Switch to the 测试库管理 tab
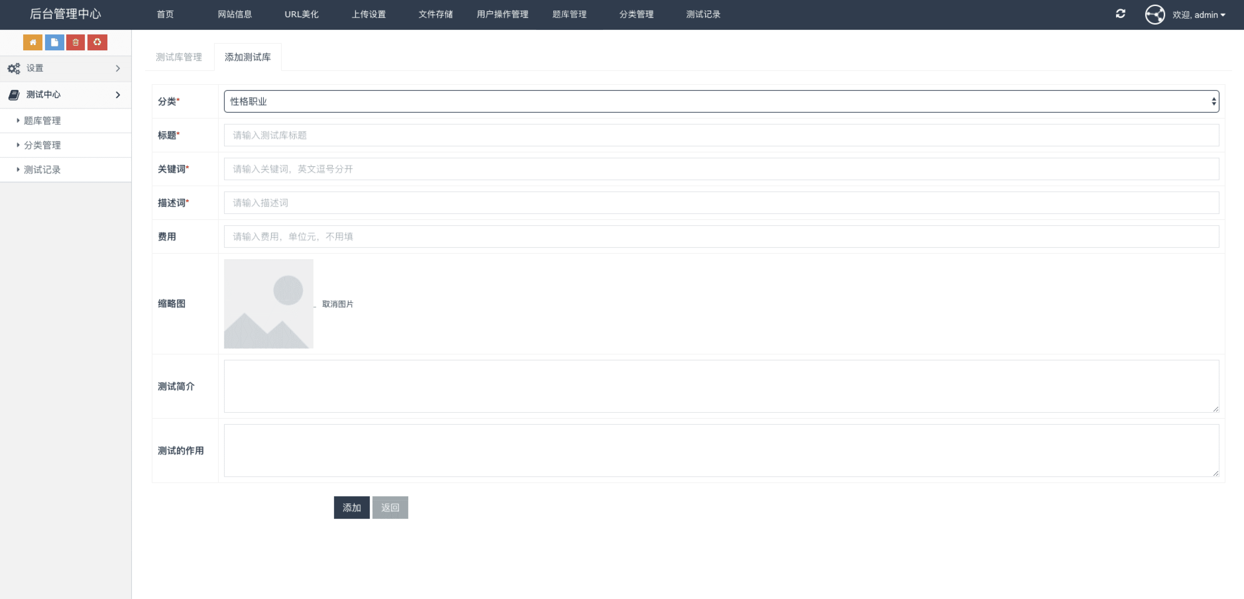Screen dimensions: 1244x599 tap(179, 57)
